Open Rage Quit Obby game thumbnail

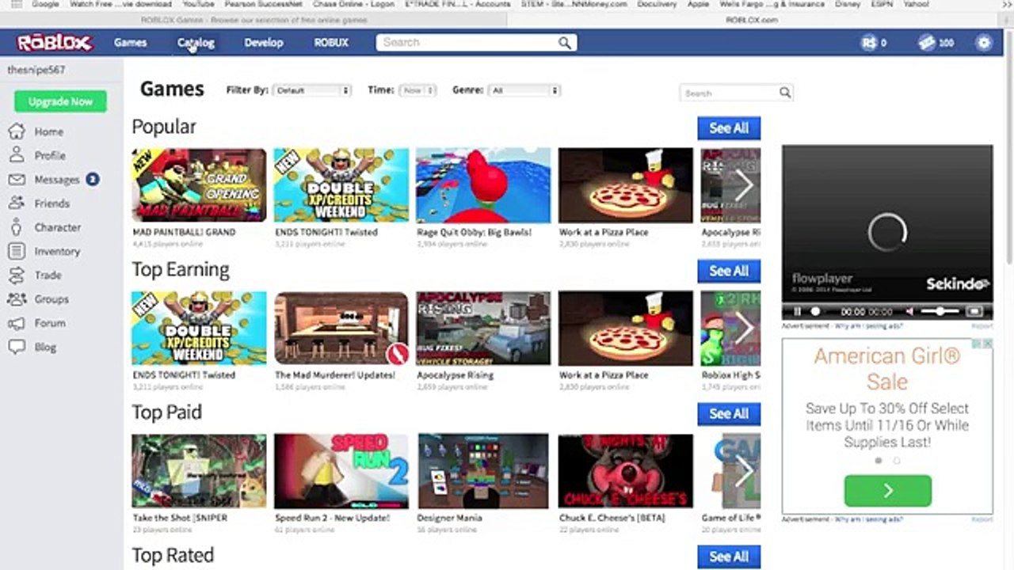click(x=483, y=185)
